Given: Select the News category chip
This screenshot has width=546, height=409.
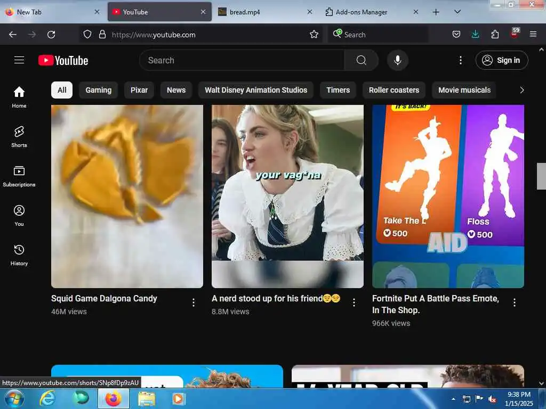Looking at the screenshot, I should (x=176, y=90).
